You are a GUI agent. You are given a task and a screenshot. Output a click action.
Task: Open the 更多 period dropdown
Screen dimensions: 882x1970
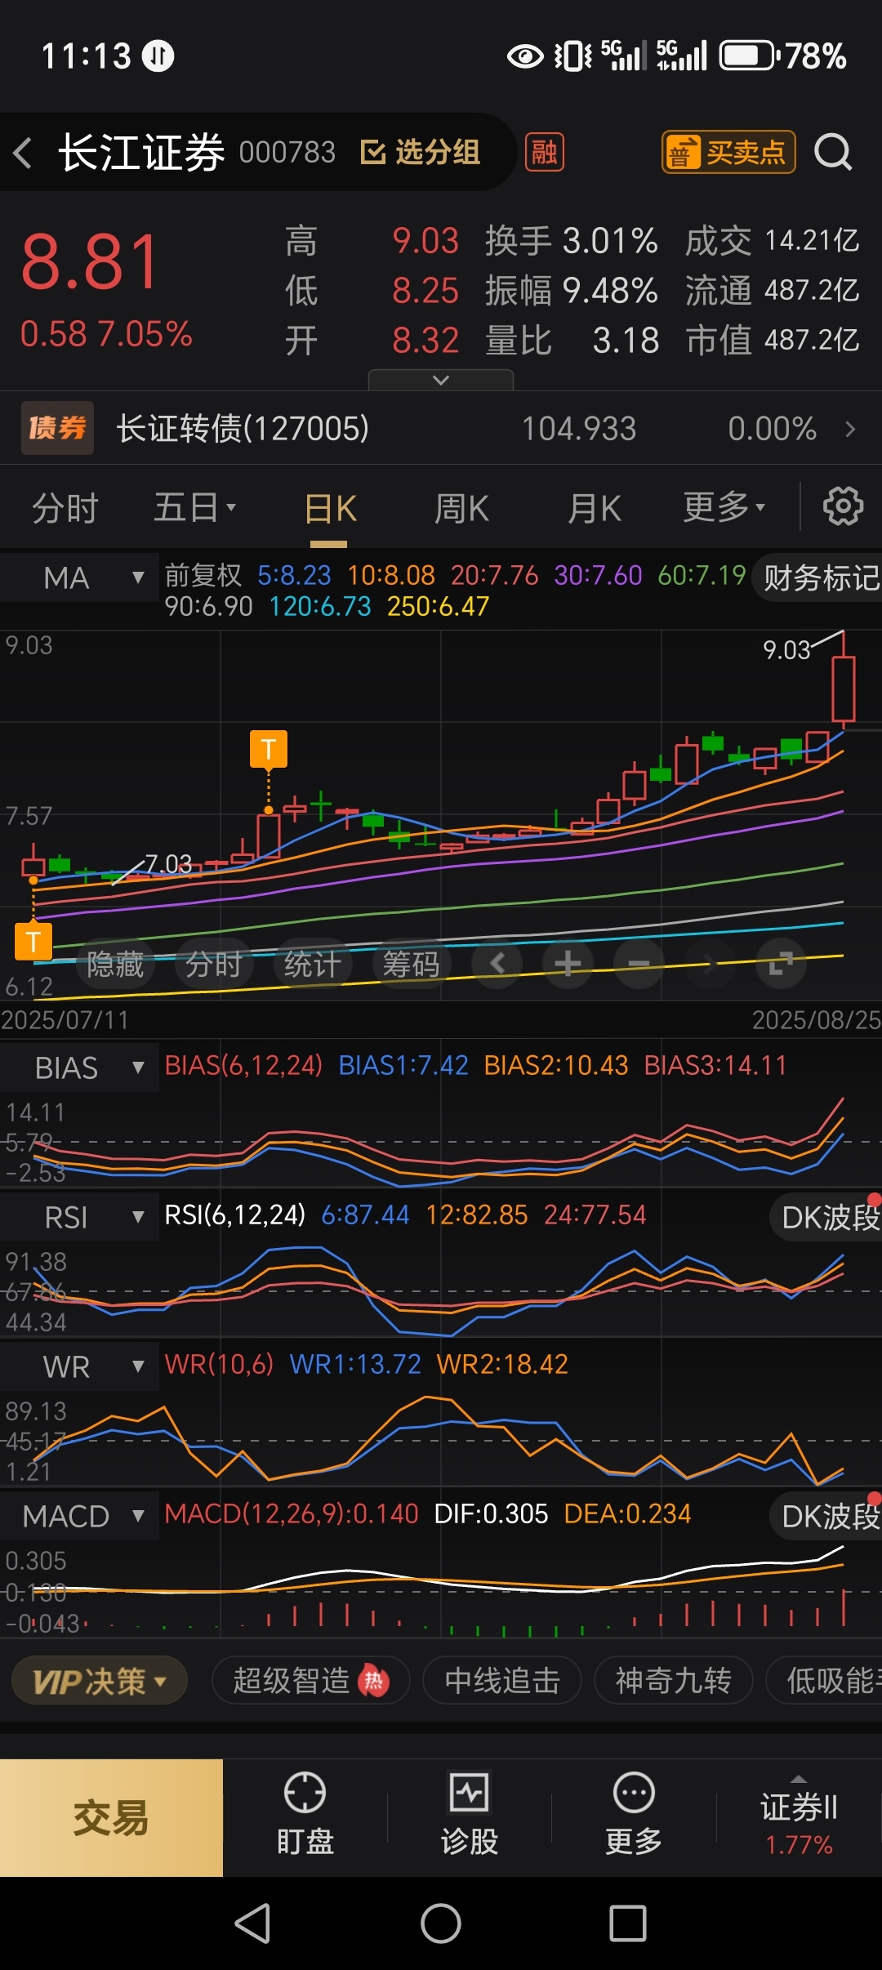(724, 507)
